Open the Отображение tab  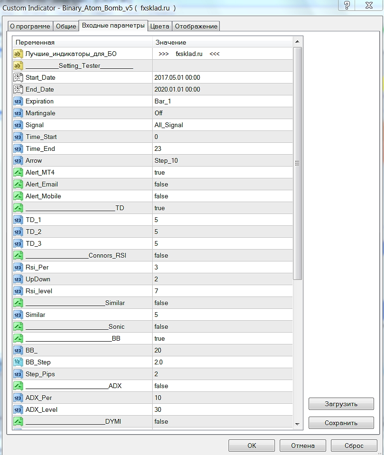196,26
